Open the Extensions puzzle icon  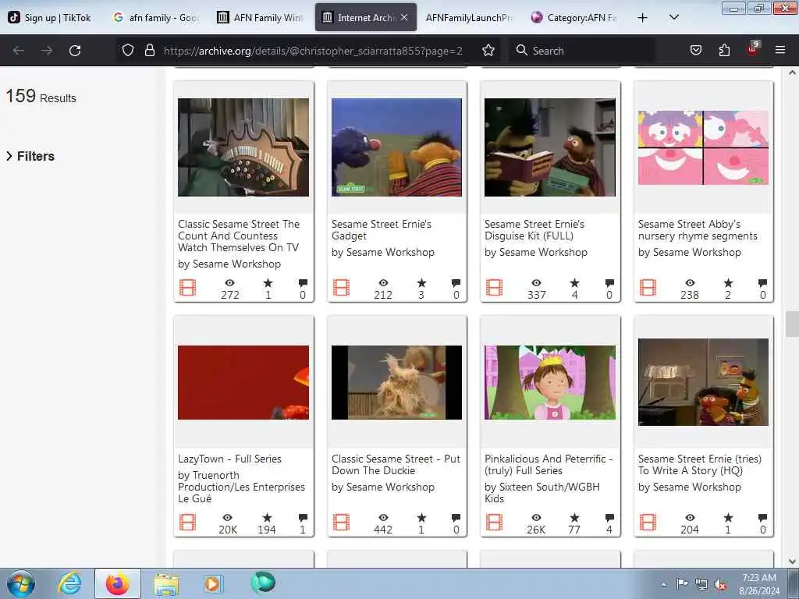724,50
